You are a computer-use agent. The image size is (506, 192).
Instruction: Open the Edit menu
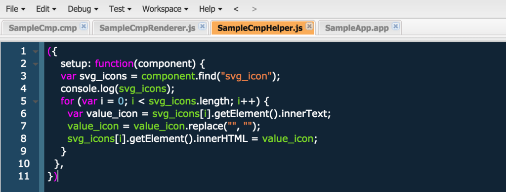tap(46, 9)
